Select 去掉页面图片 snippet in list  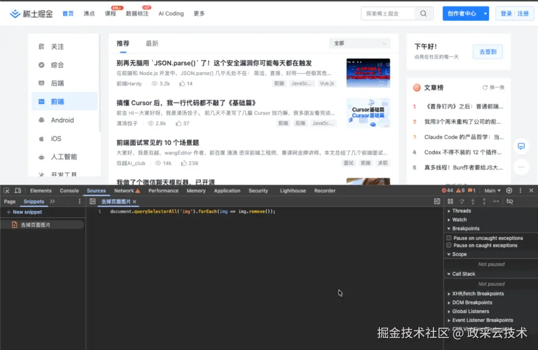41,225
